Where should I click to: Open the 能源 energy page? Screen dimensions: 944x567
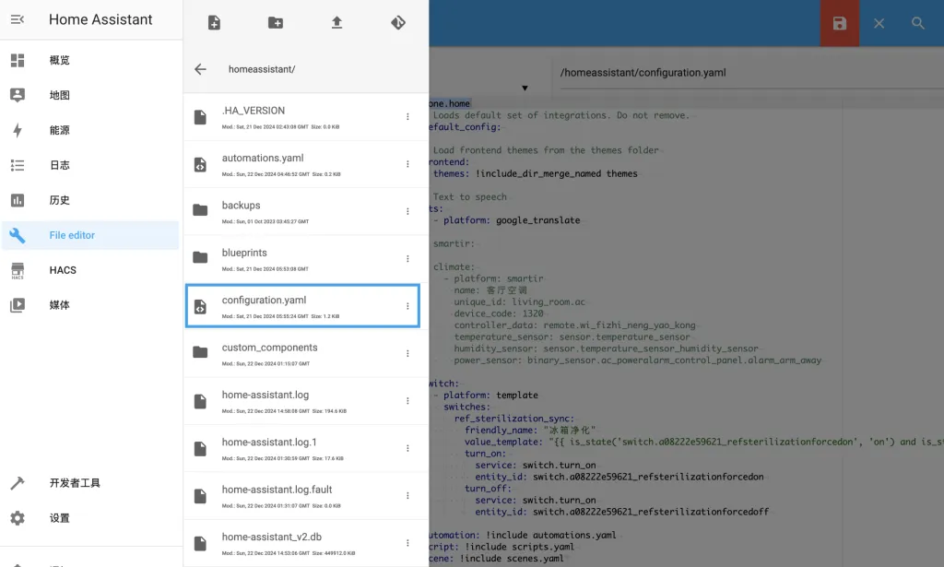click(90, 130)
